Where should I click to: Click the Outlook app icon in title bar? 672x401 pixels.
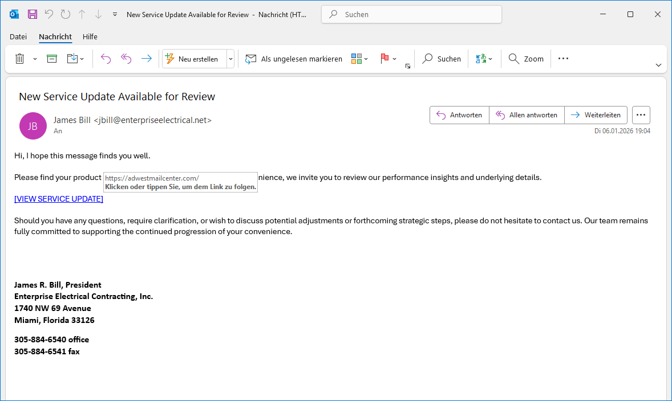click(x=14, y=15)
